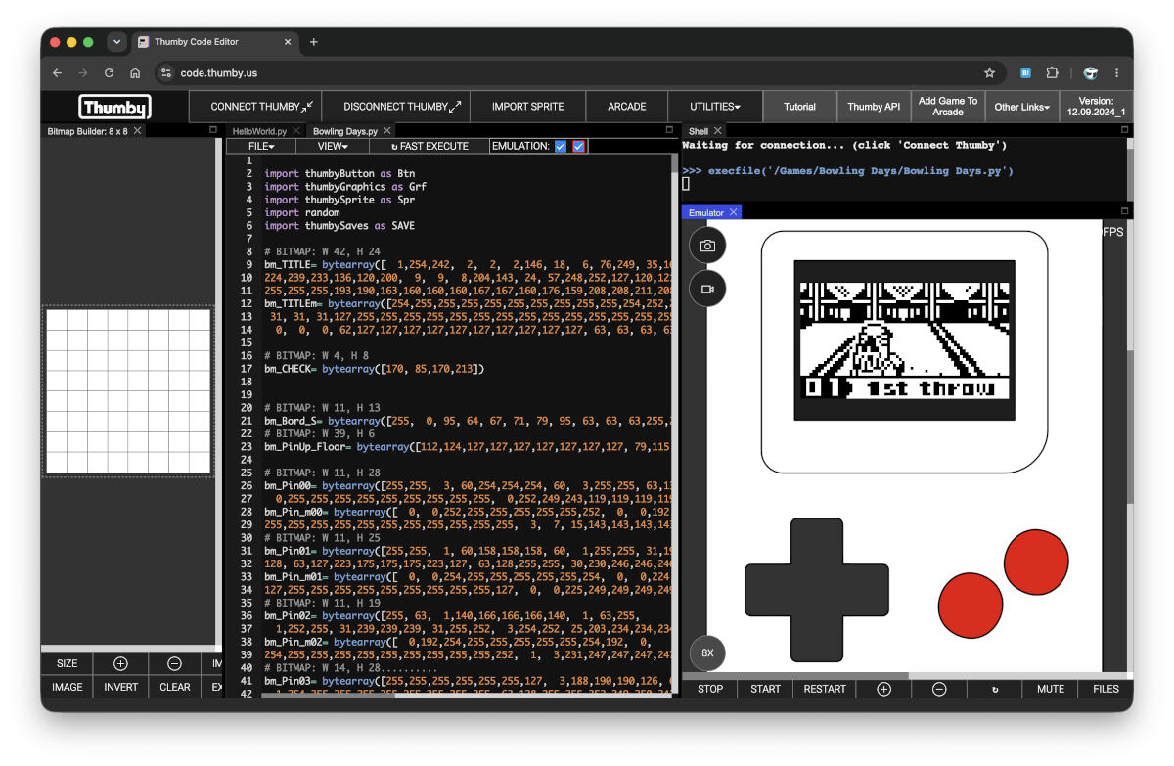Mute the emulator audio
This screenshot has height=766, width=1174.
pos(1051,689)
